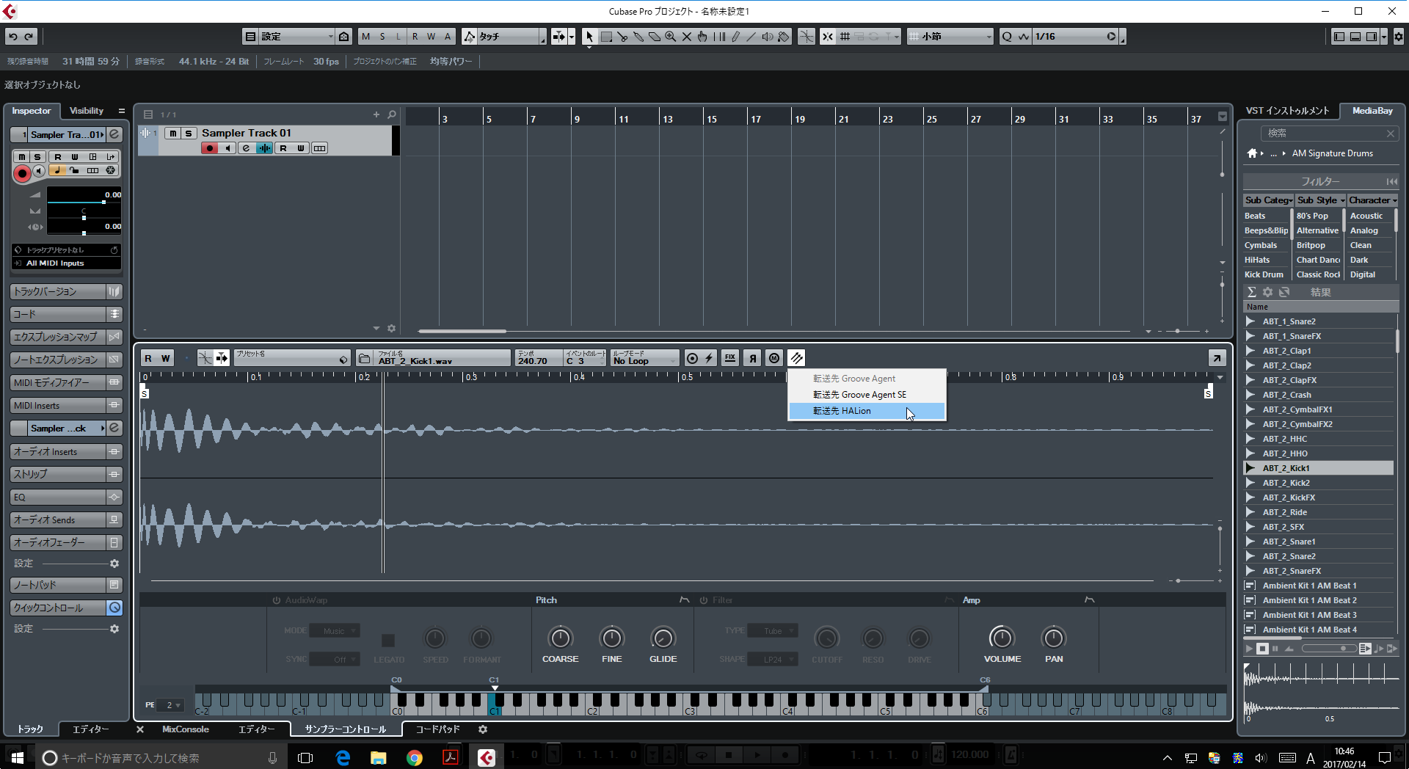
Task: Adjust the MediaBay preview volume slider
Action: point(1328,649)
